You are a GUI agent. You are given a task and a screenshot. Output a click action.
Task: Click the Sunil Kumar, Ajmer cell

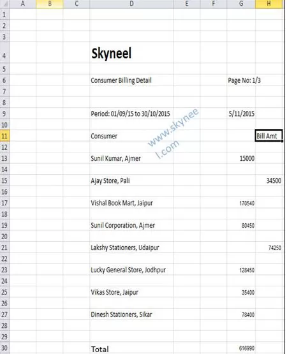pyautogui.click(x=131, y=158)
